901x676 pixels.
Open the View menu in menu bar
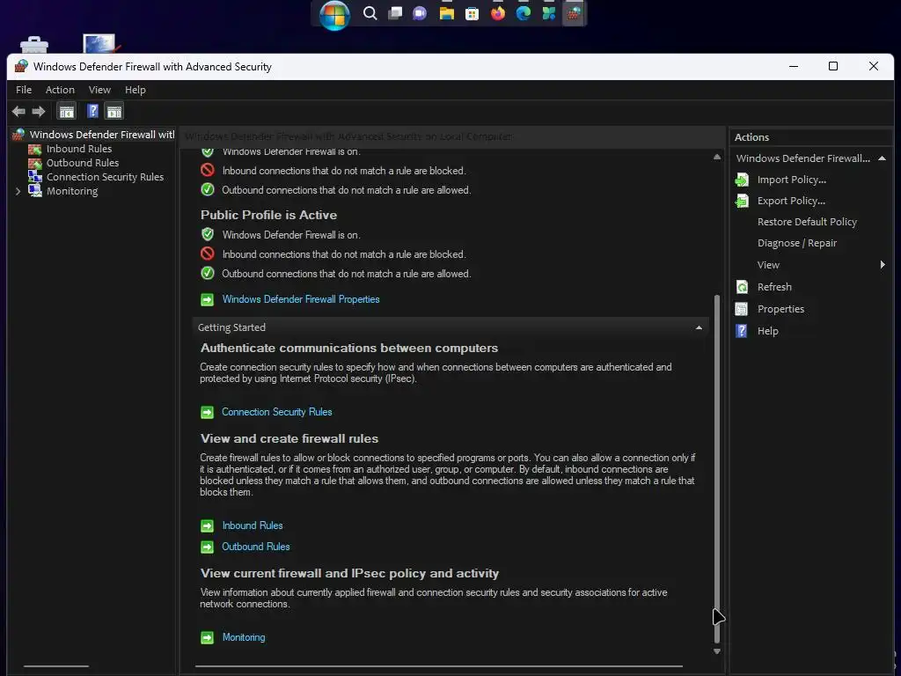point(99,90)
